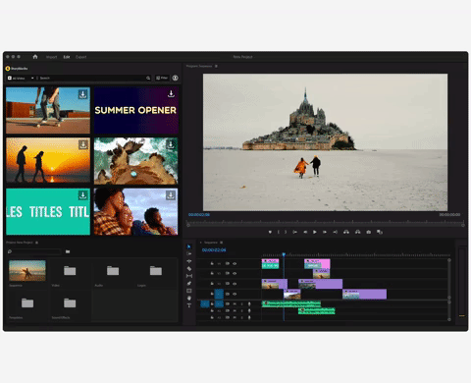Toggle visibility eye on top video track
The width and height of the screenshot is (471, 383).
tap(235, 263)
